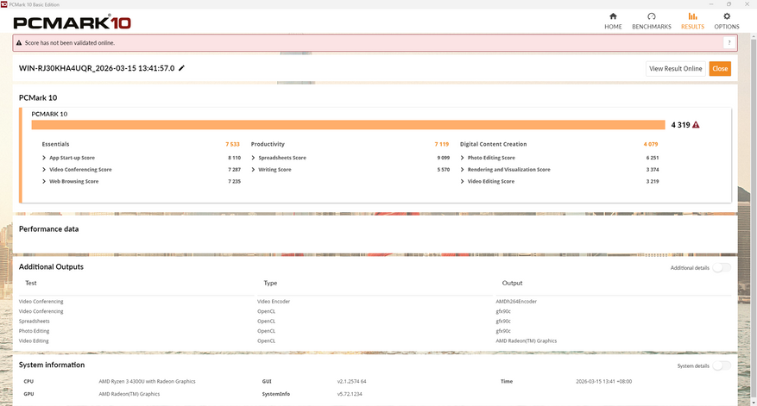
Task: Click the result name WIN-RJ30KHA4UQR title
Action: 97,68
